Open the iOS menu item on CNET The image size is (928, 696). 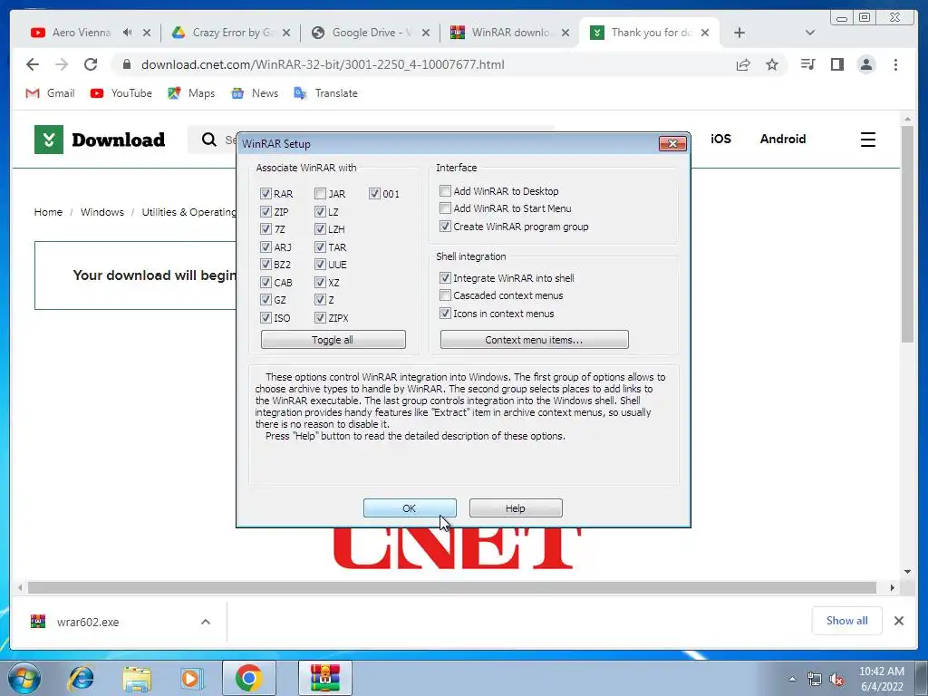pyautogui.click(x=720, y=139)
